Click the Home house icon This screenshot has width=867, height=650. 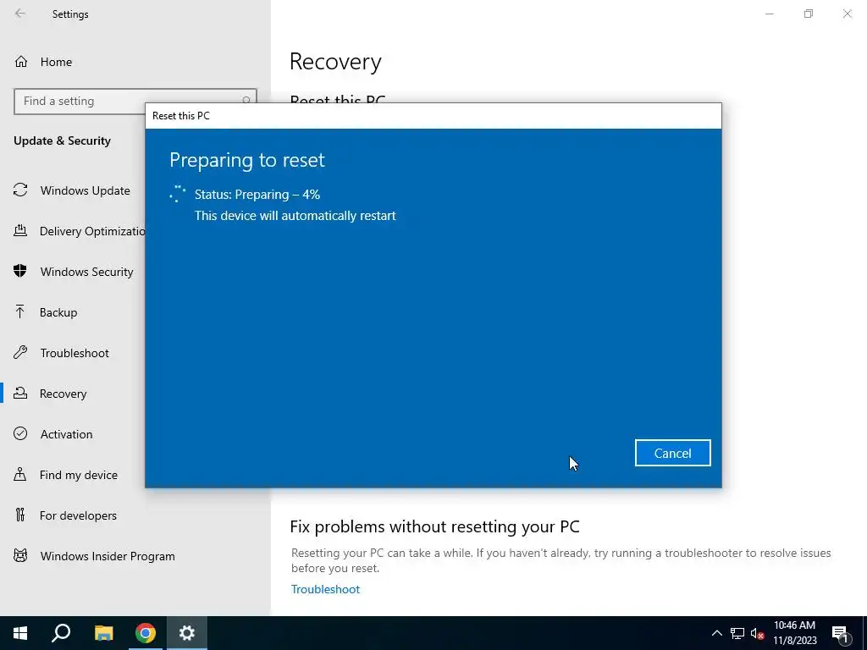[x=21, y=61]
